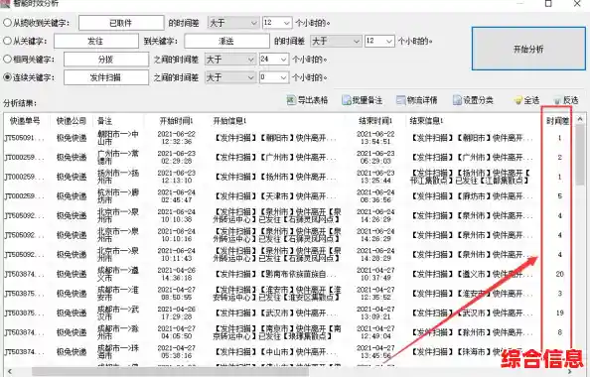Image resolution: width=590 pixels, height=377 pixels.
Task: Click the 发件扫描 keyword field
Action: [106, 77]
